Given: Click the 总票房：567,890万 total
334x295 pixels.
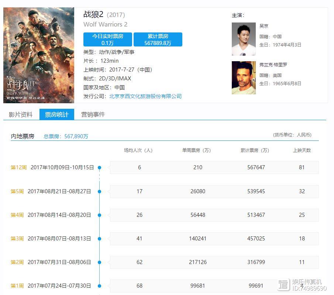Looking at the screenshot, I should [x=66, y=136].
